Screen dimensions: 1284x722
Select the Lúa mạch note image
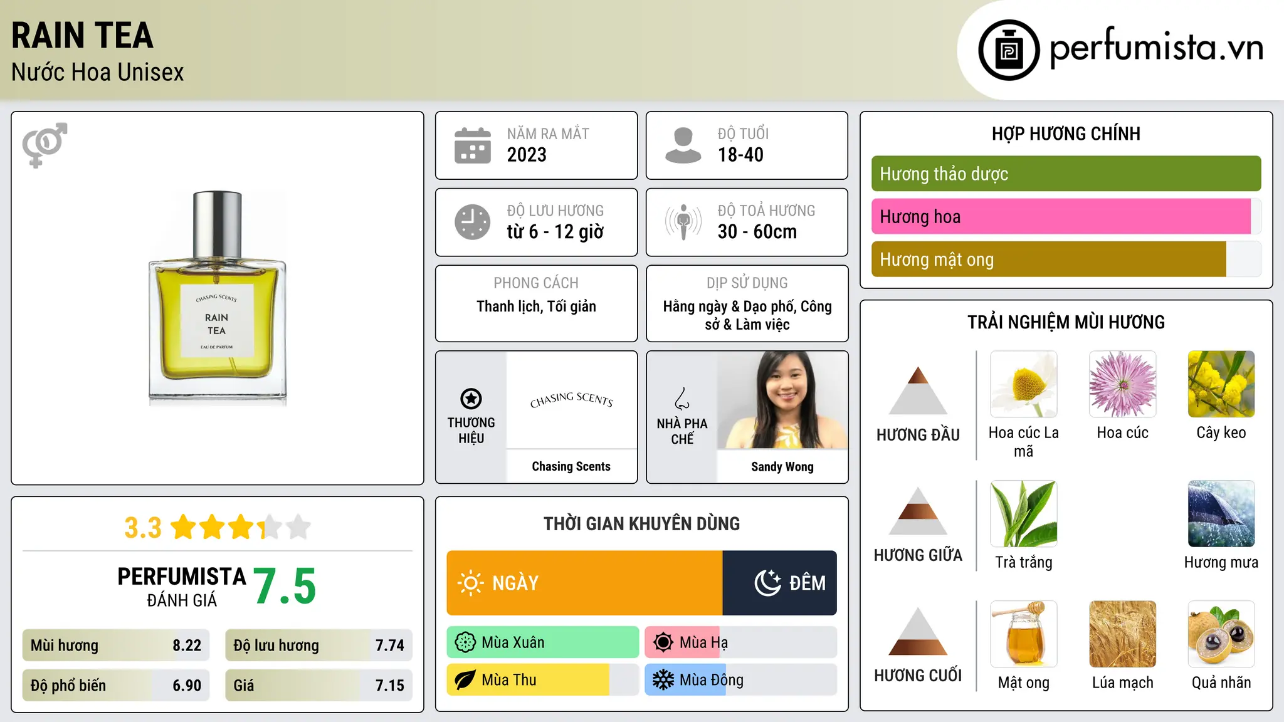pos(1123,634)
